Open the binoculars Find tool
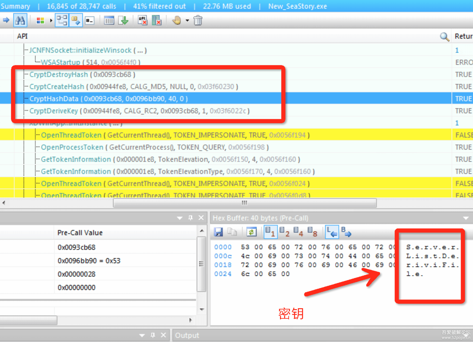Screen dimensions: 473x342 point(20,20)
